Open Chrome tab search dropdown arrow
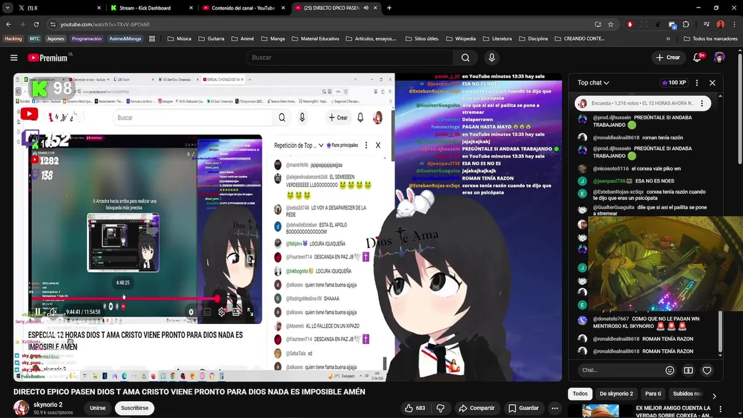 coord(8,8)
